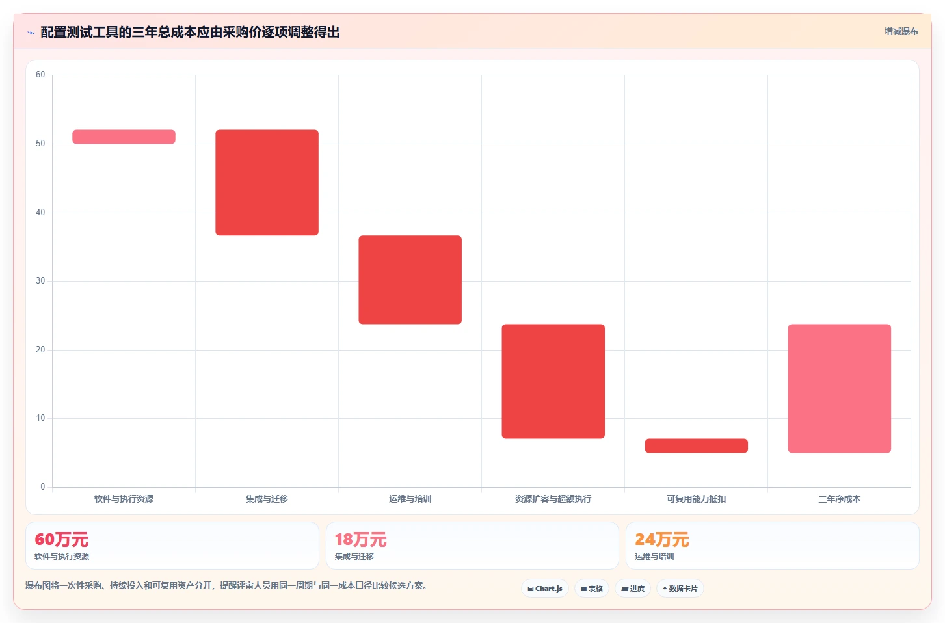This screenshot has width=945, height=623.
Task: Click x-axis label 软件与执行资源
Action: tap(124, 499)
